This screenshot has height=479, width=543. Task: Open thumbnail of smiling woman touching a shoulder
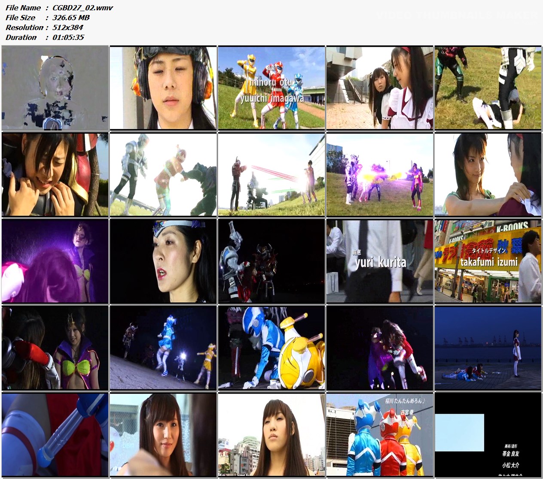point(488,174)
